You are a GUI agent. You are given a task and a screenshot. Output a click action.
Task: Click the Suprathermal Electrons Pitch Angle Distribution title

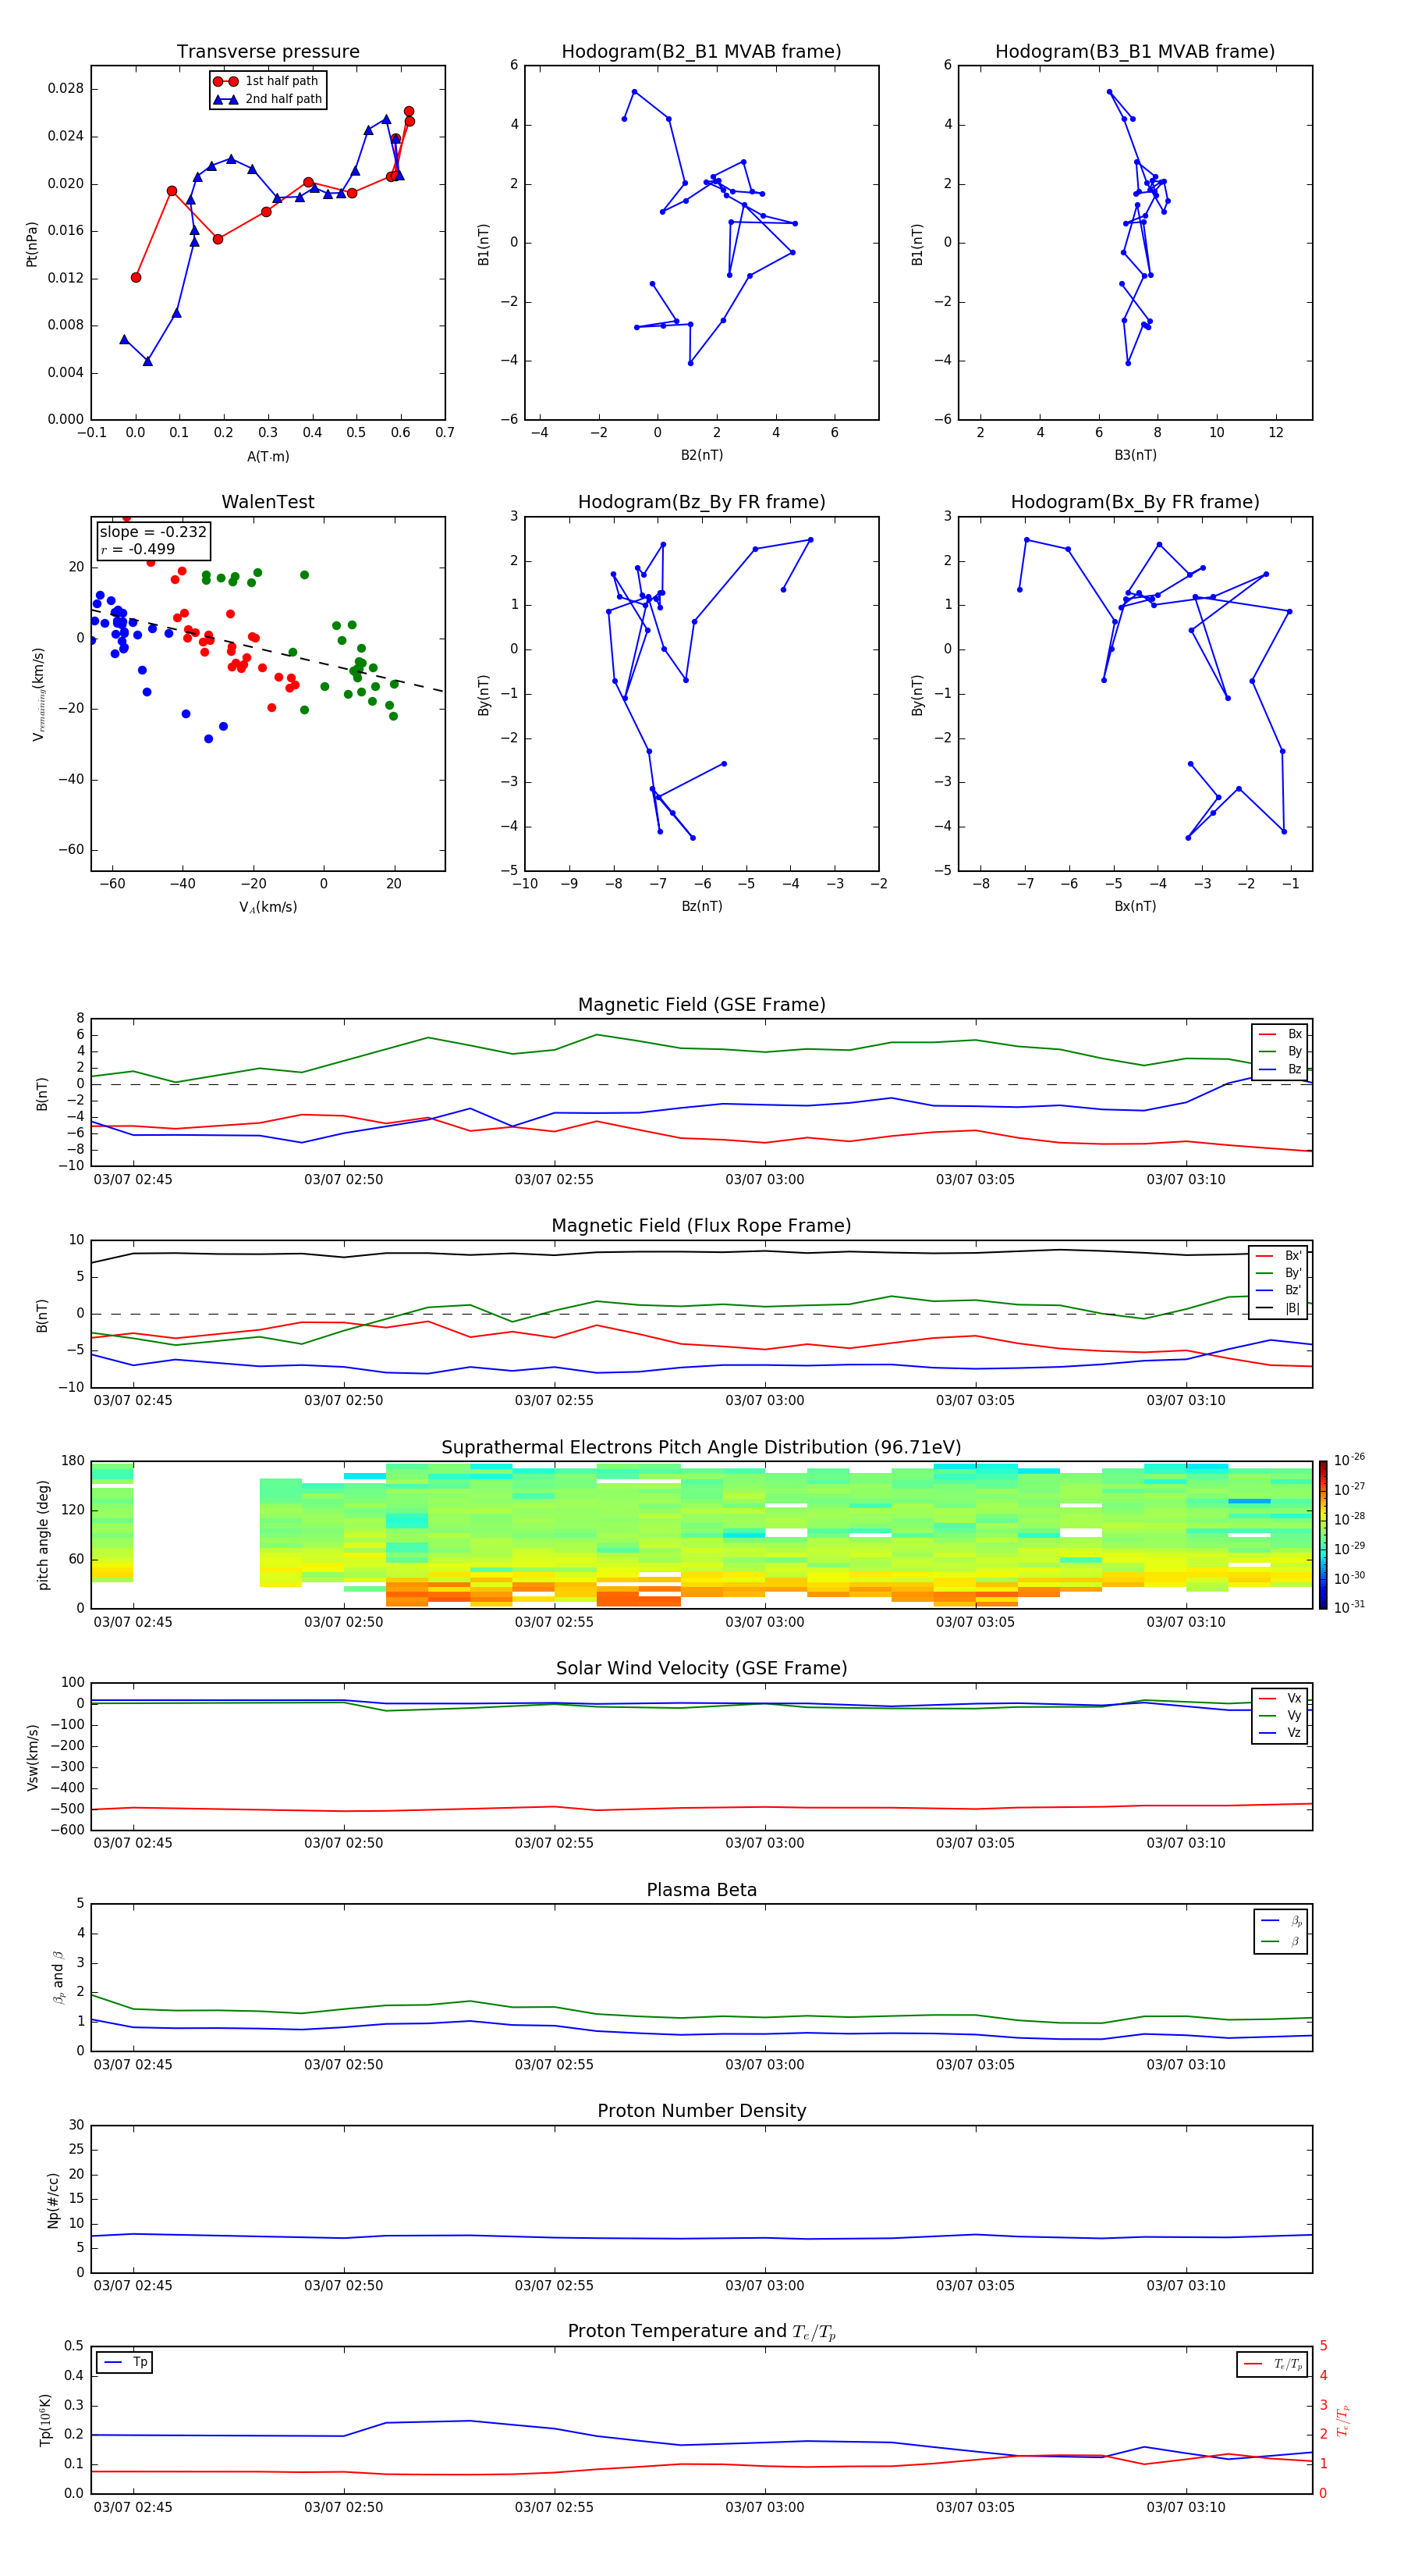click(701, 1448)
